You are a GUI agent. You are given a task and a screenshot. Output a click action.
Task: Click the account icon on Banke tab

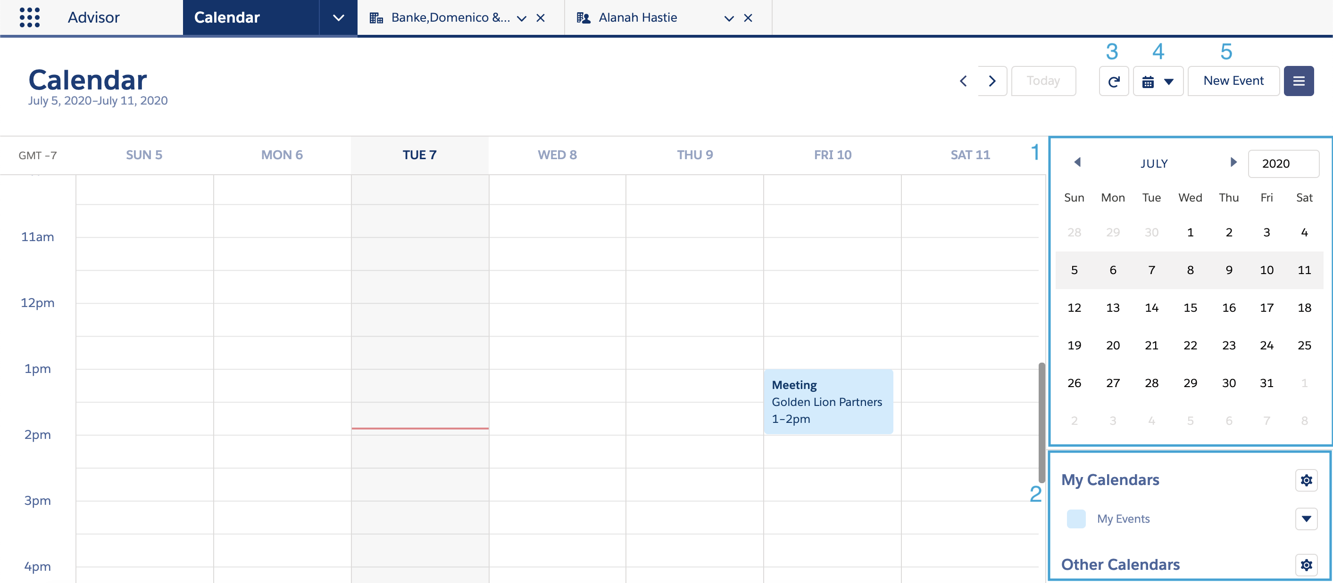[376, 18]
